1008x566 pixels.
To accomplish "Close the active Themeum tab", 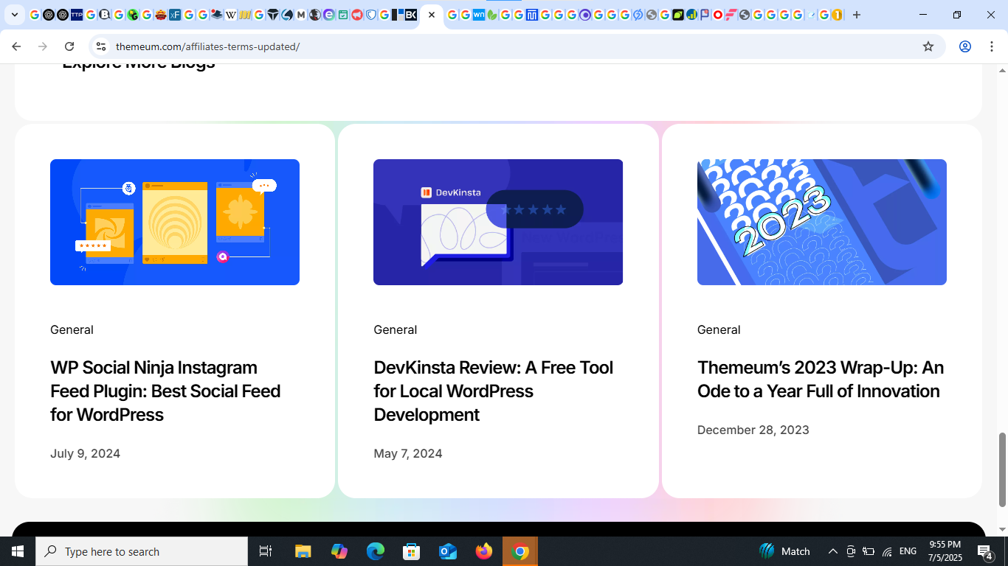I will [x=432, y=15].
